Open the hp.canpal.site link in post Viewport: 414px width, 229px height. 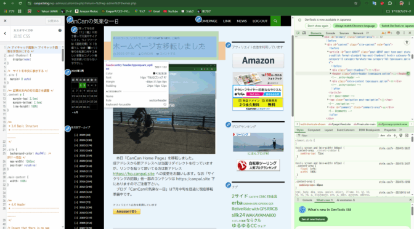(134, 174)
